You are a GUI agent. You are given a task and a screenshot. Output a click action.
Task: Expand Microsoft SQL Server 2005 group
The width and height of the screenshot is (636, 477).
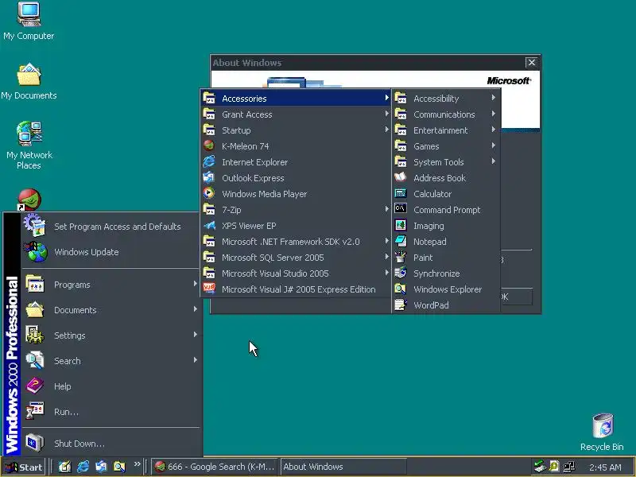click(296, 258)
